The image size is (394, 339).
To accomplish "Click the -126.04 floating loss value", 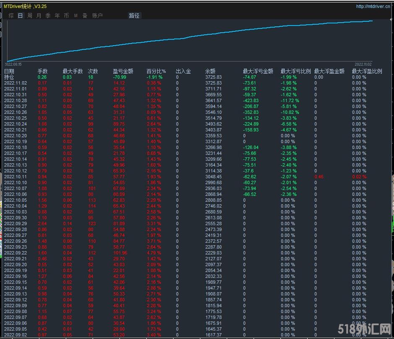I will point(251,148).
